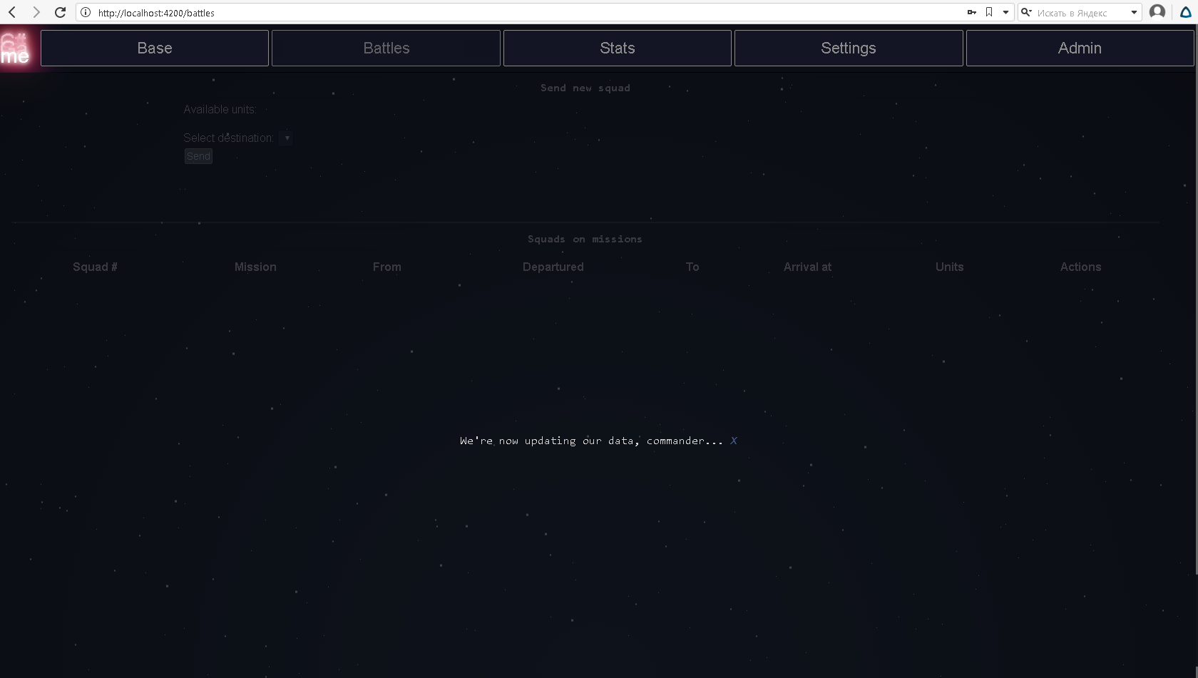The height and width of the screenshot is (678, 1198).
Task: Open the Settings tab
Action: (x=849, y=48)
